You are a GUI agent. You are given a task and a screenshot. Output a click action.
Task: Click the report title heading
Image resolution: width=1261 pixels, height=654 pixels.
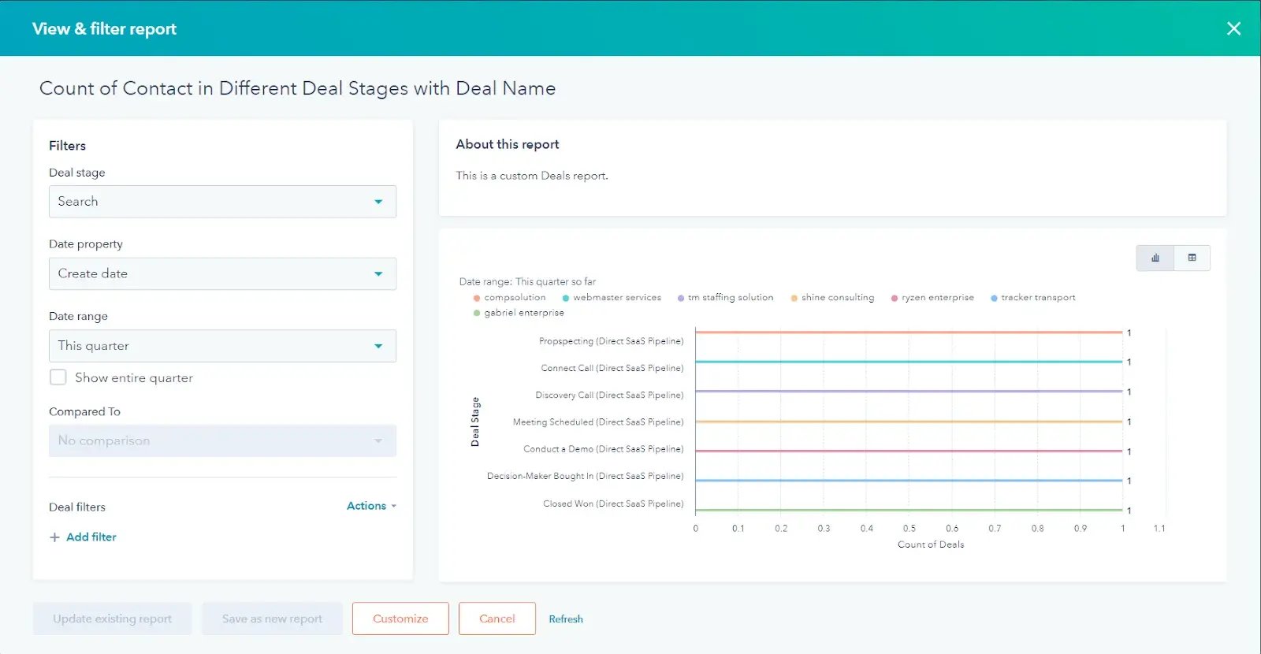click(298, 88)
